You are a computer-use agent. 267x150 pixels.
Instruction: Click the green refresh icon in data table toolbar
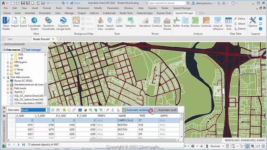pyautogui.click(x=53, y=110)
